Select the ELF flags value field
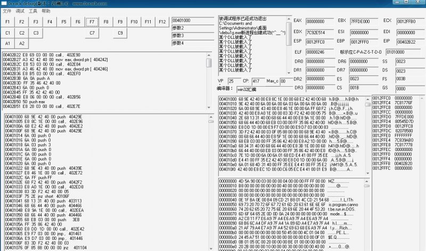Image resolution: width=426 pixels, height=251 pixels. 319,52
